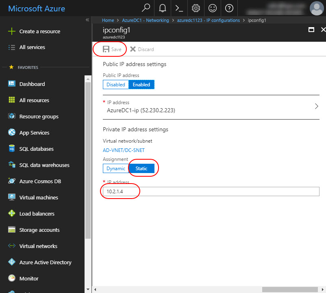Click the Monitor gauge icon
This screenshot has height=293, width=326.
[12, 278]
